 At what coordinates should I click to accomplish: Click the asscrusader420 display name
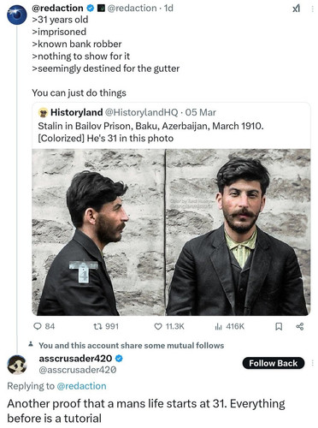click(x=75, y=359)
